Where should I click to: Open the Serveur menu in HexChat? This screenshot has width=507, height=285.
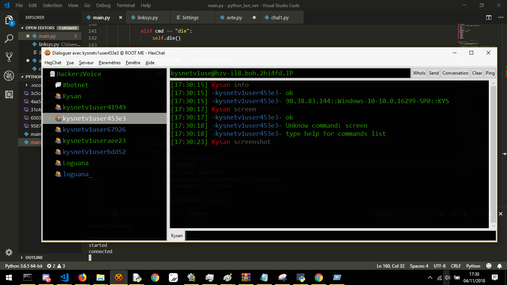click(86, 63)
